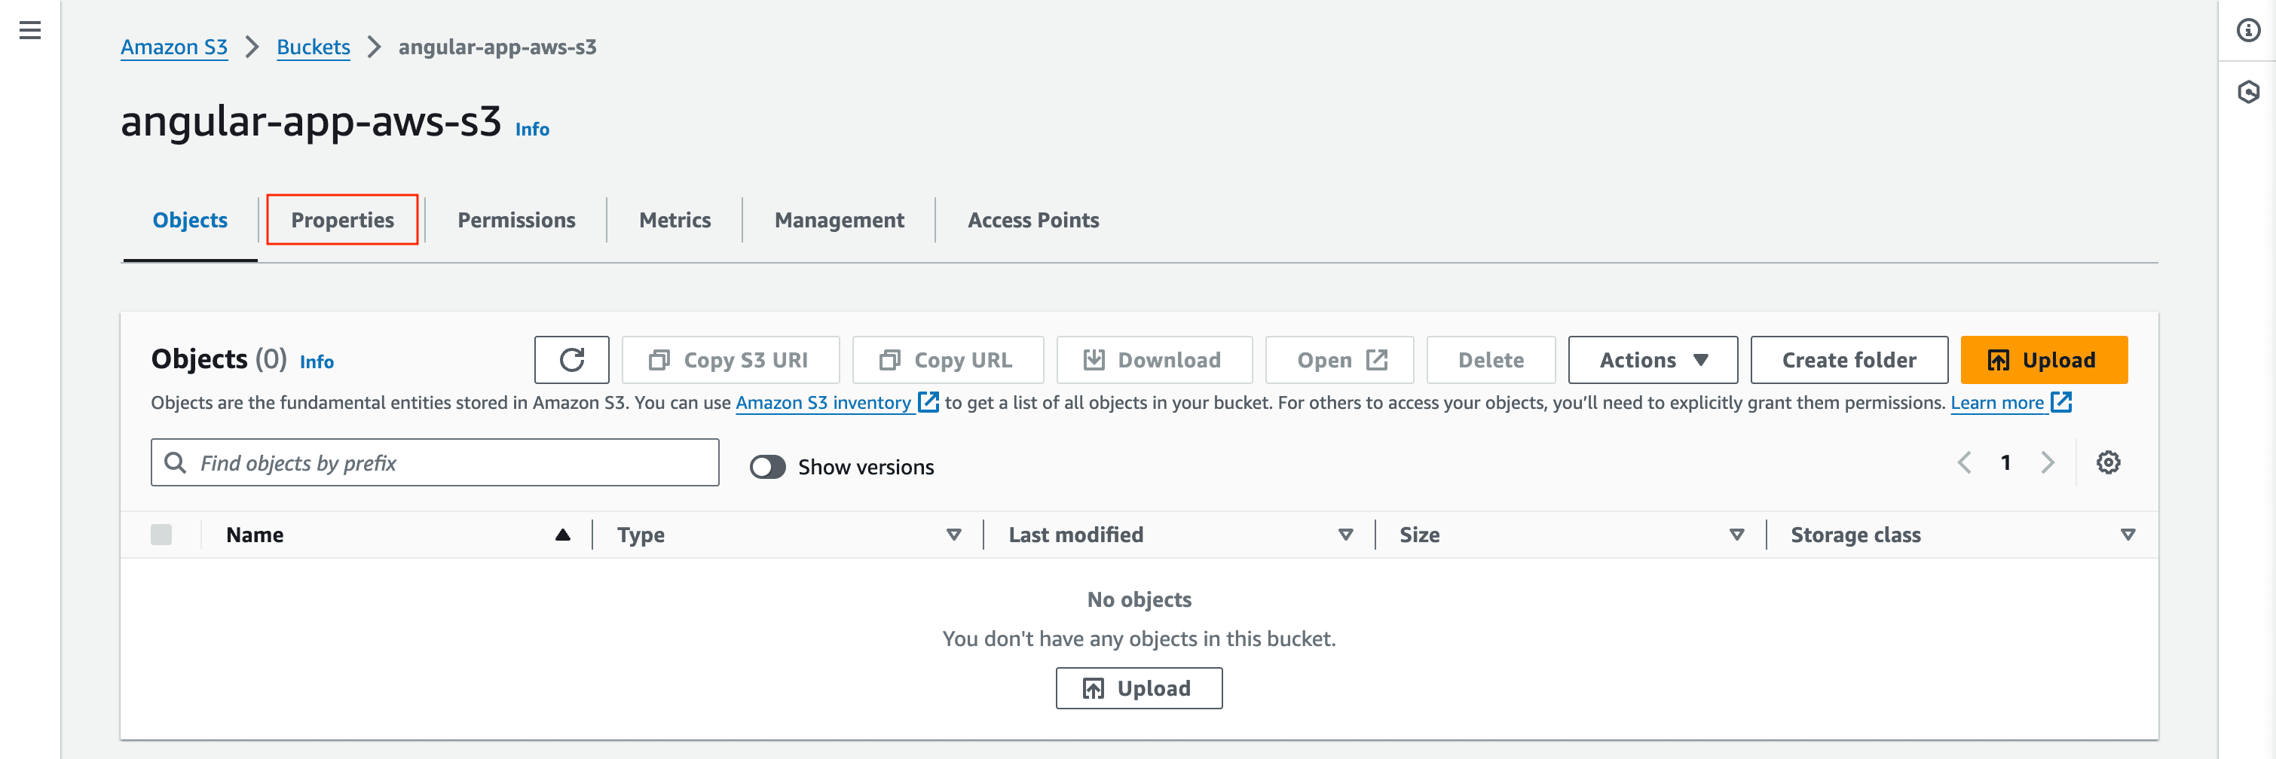Open the Permissions tab
The width and height of the screenshot is (2276, 759).
(516, 220)
